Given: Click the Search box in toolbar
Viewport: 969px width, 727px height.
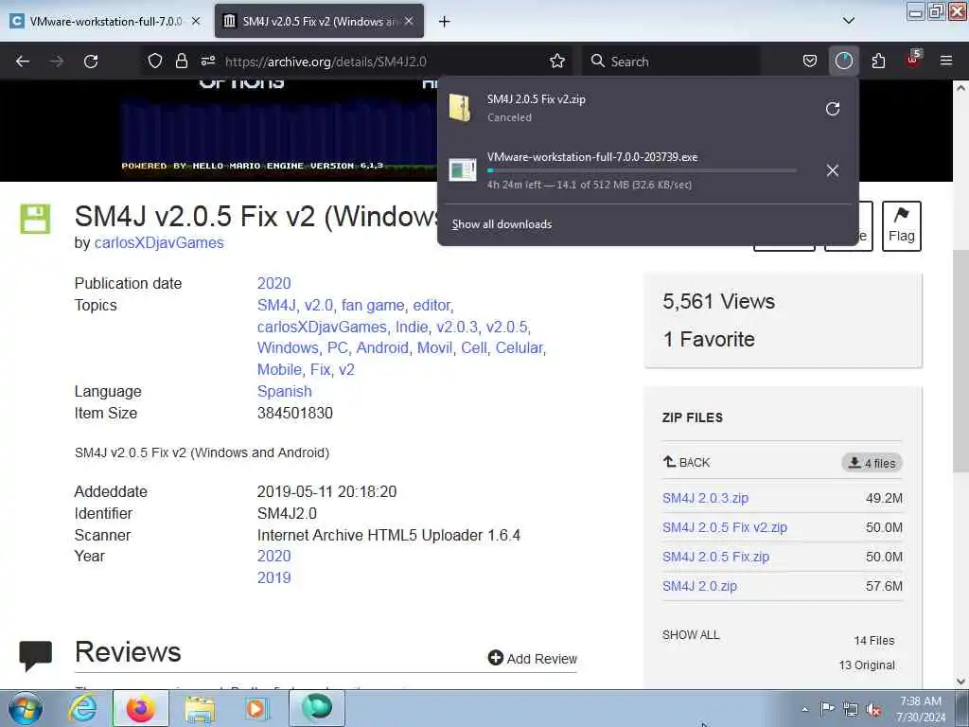Looking at the screenshot, I should (x=671, y=62).
